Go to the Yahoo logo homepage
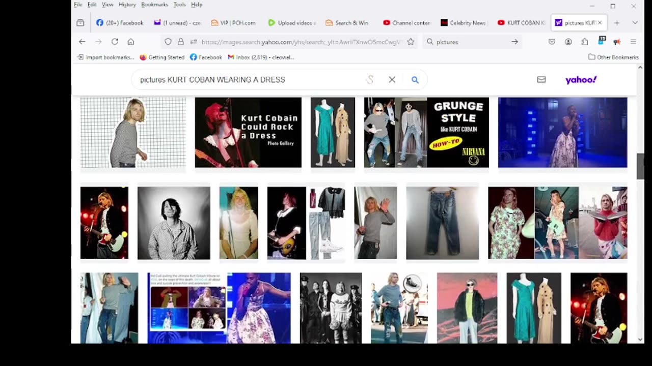 [x=581, y=80]
